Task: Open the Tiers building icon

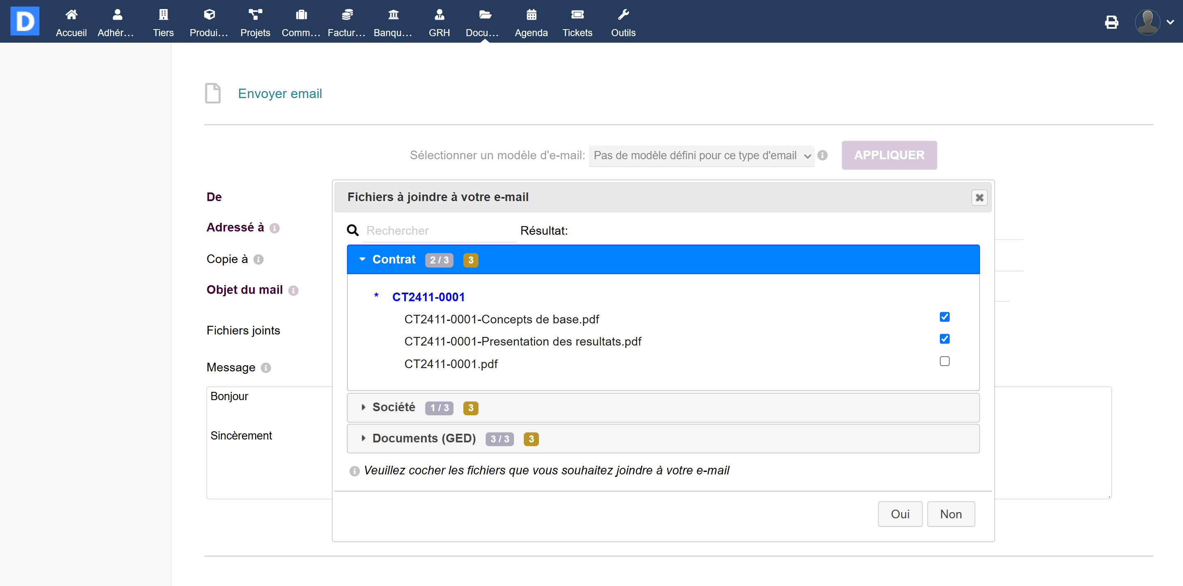Action: coord(163,15)
